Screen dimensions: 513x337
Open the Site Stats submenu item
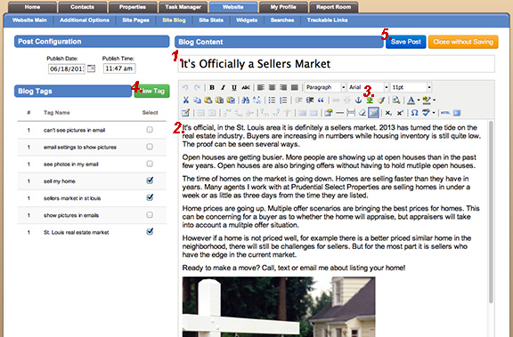tap(211, 20)
